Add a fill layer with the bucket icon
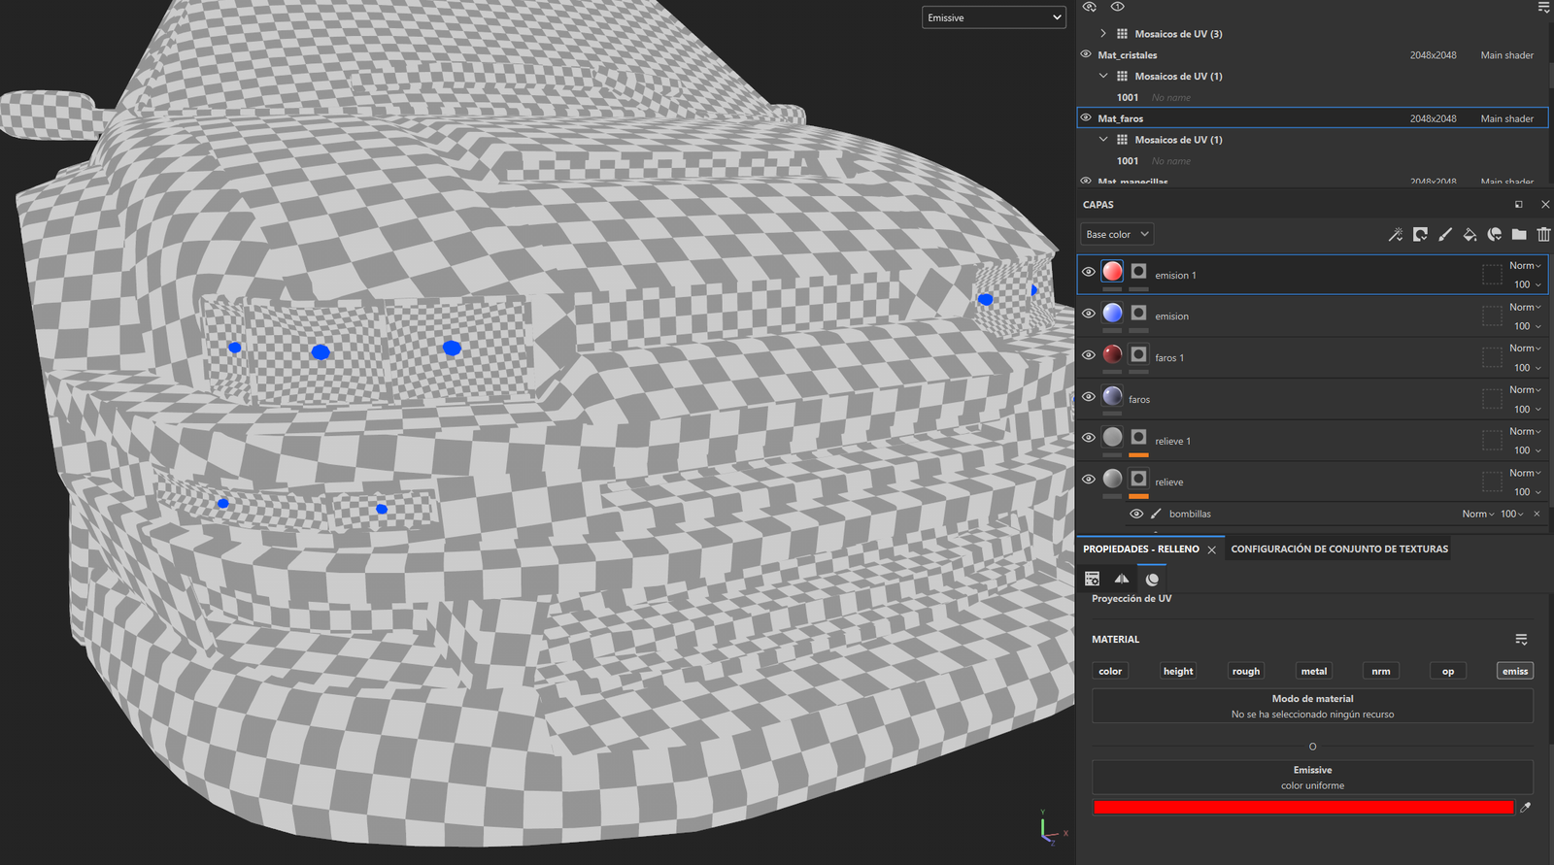 pos(1470,234)
